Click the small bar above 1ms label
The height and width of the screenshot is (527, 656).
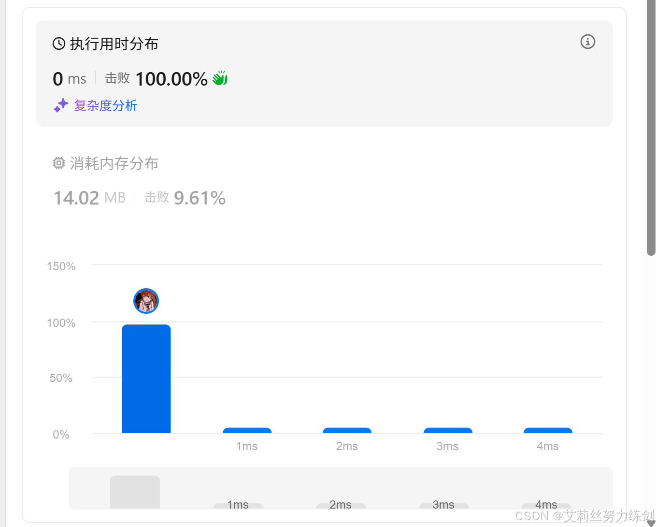(247, 430)
